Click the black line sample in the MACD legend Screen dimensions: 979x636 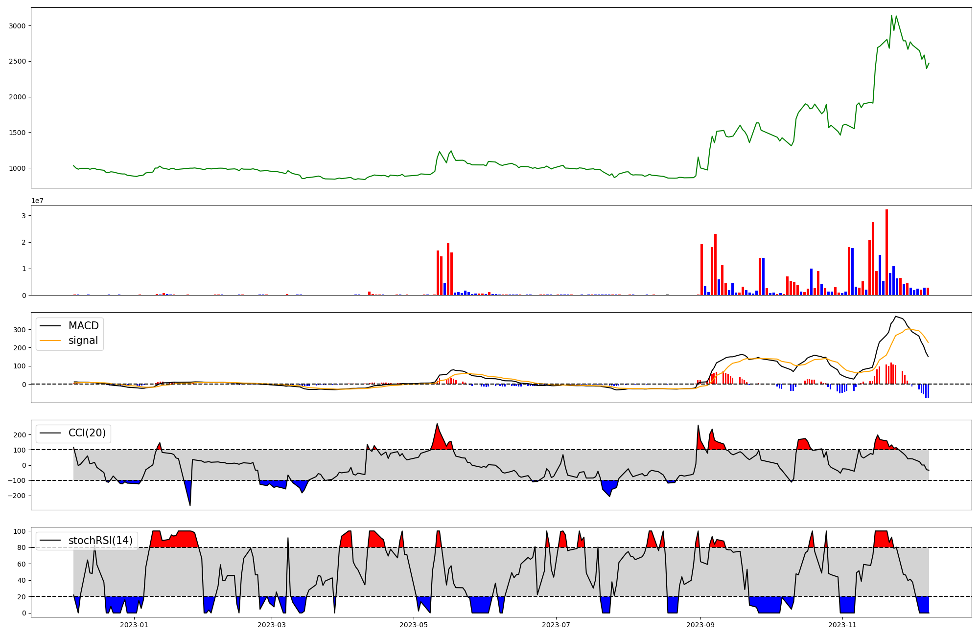click(50, 326)
